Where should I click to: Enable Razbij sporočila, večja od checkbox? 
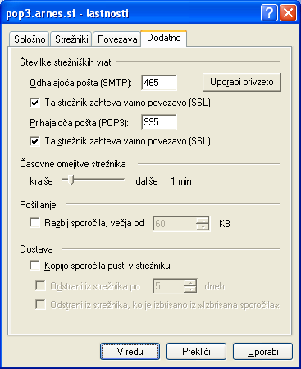click(x=34, y=222)
